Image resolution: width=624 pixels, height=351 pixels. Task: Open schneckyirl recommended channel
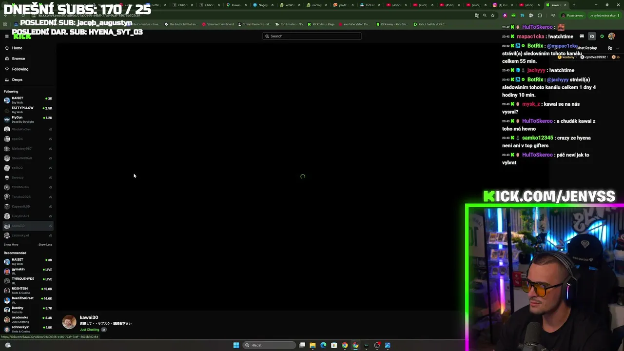coord(28,329)
